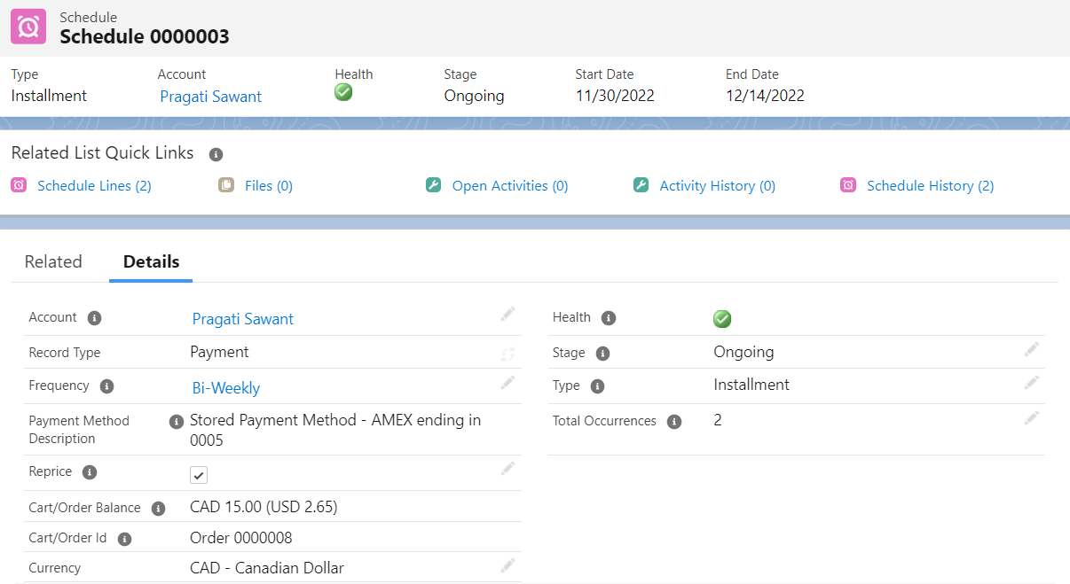Screen dimensions: 1070x584
Task: Click the pink Schedule alarm clock icon
Action: [28, 27]
